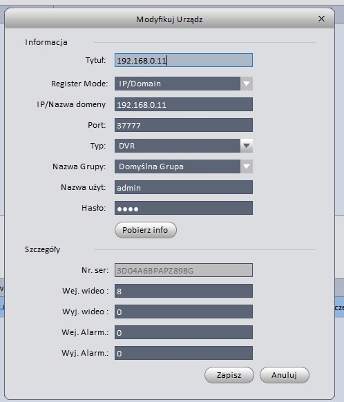Focus the Port field showing 37777
344x402 pixels.
pyautogui.click(x=184, y=125)
